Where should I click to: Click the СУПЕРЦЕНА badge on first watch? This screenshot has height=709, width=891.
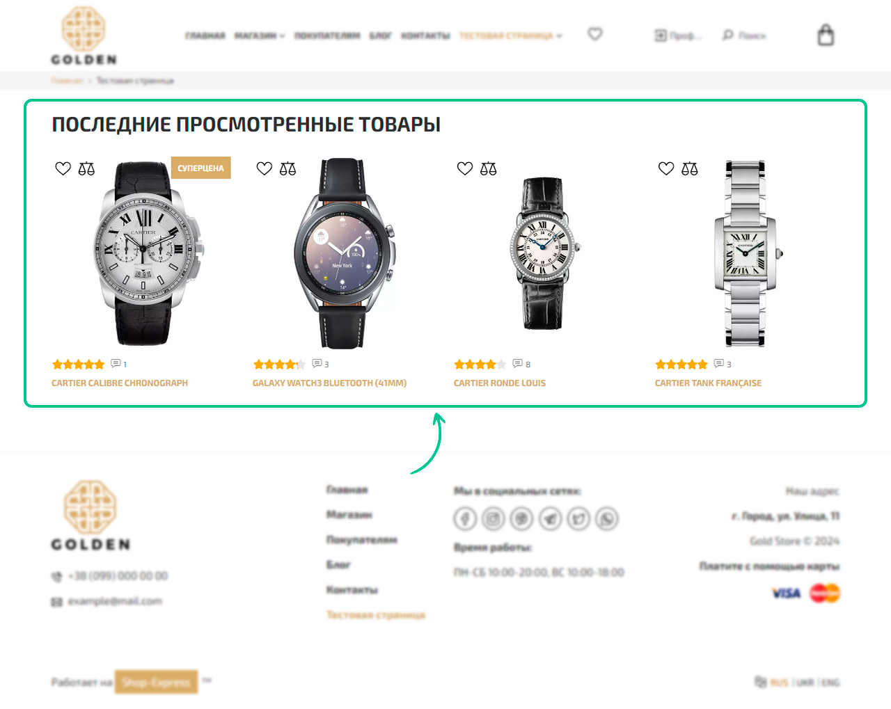point(200,168)
